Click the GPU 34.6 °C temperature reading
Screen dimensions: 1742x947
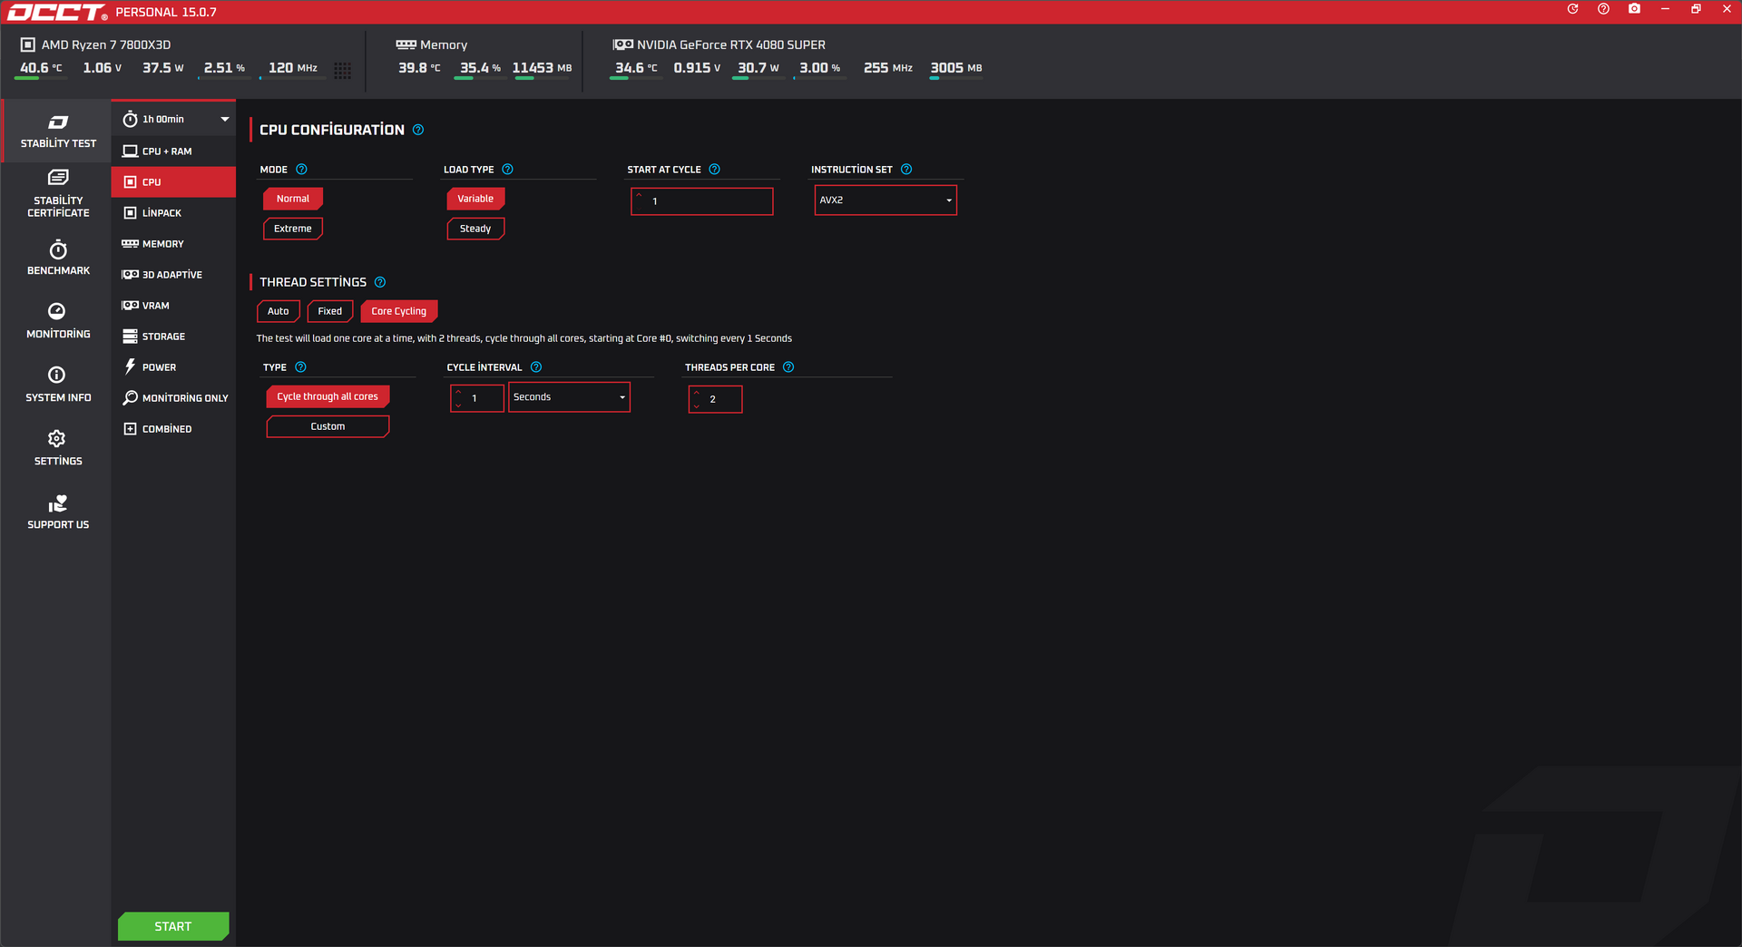636,68
